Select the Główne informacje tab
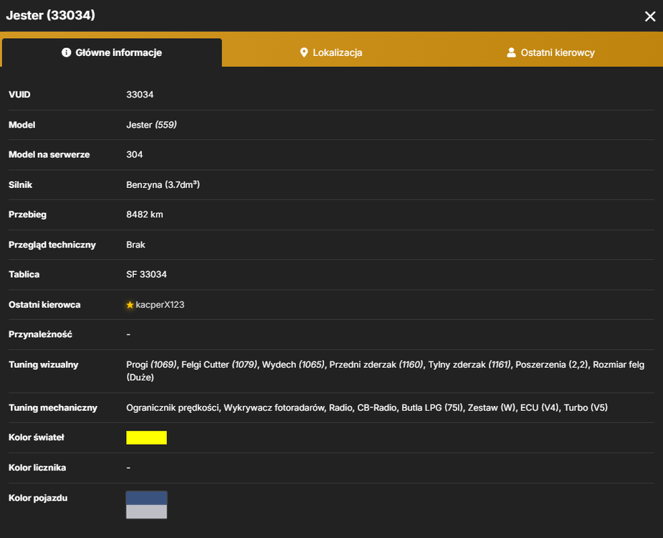 112,52
